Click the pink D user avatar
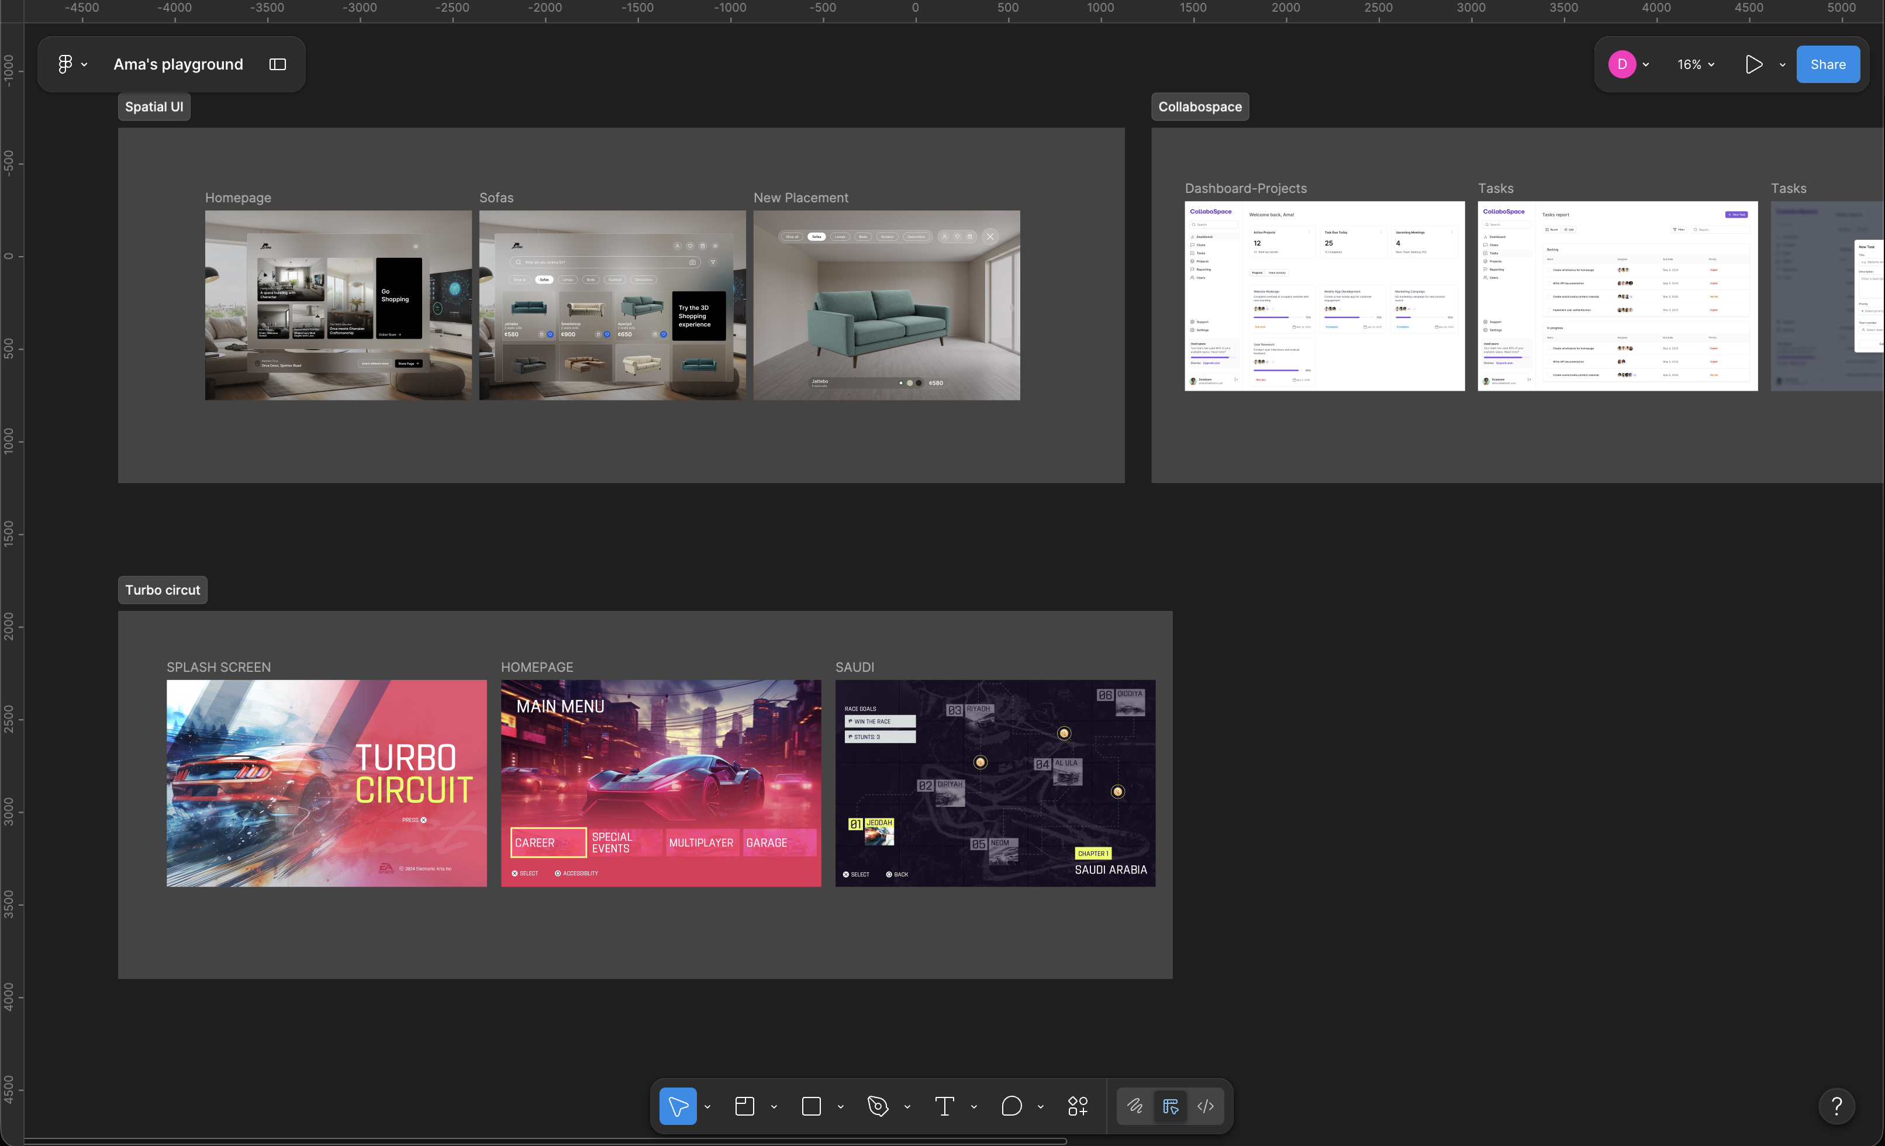The image size is (1885, 1146). (1622, 64)
